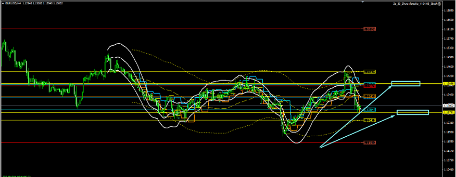Select the orange 1.13405 level label
The image size is (456, 177).
click(370, 96)
